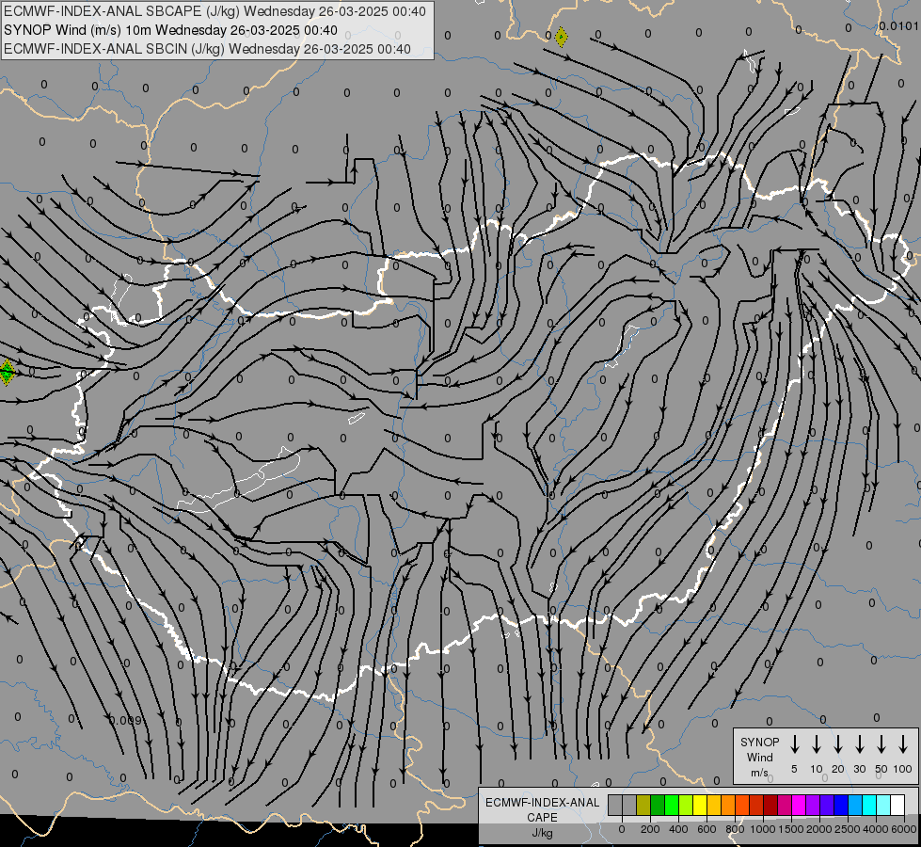Pick the orange CAPE swatch left of 800

728,805
